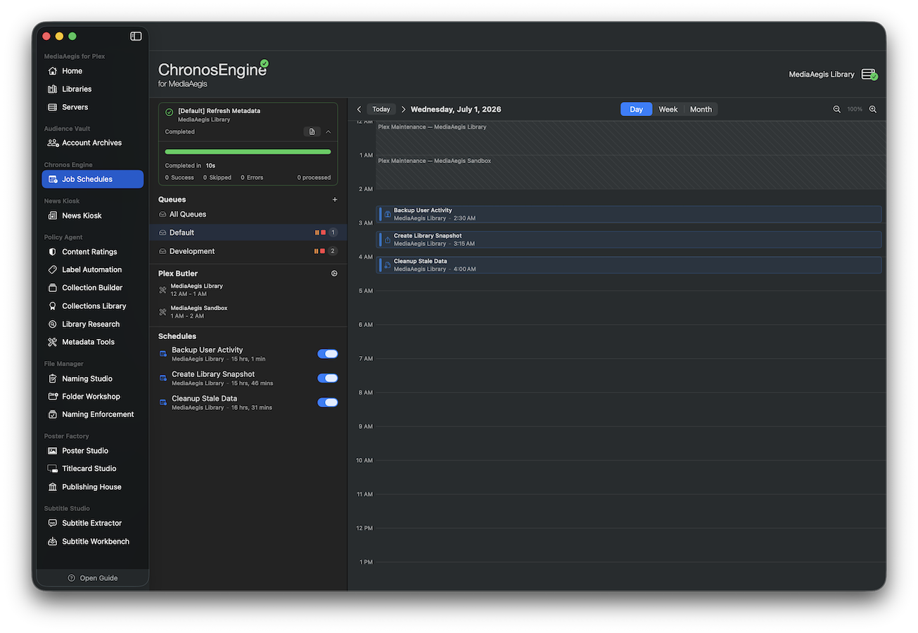Select the Day view tab
The width and height of the screenshot is (918, 633).
(636, 110)
